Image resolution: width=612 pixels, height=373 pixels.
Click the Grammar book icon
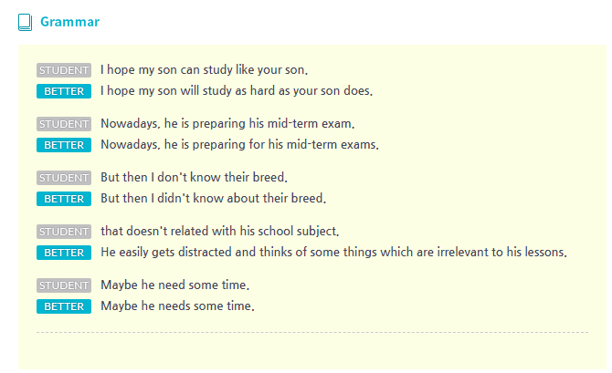tap(25, 22)
